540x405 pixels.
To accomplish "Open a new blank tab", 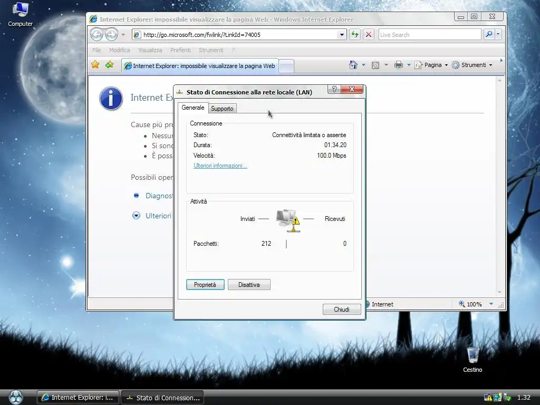I will click(286, 66).
